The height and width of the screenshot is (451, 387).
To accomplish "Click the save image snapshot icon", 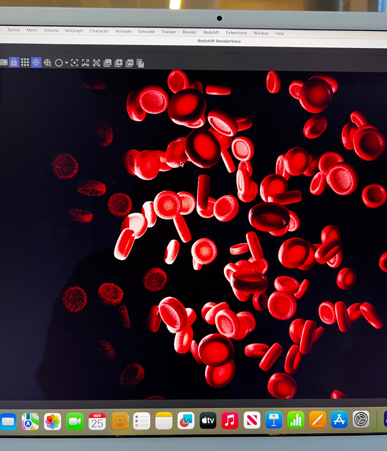I will coord(107,63).
